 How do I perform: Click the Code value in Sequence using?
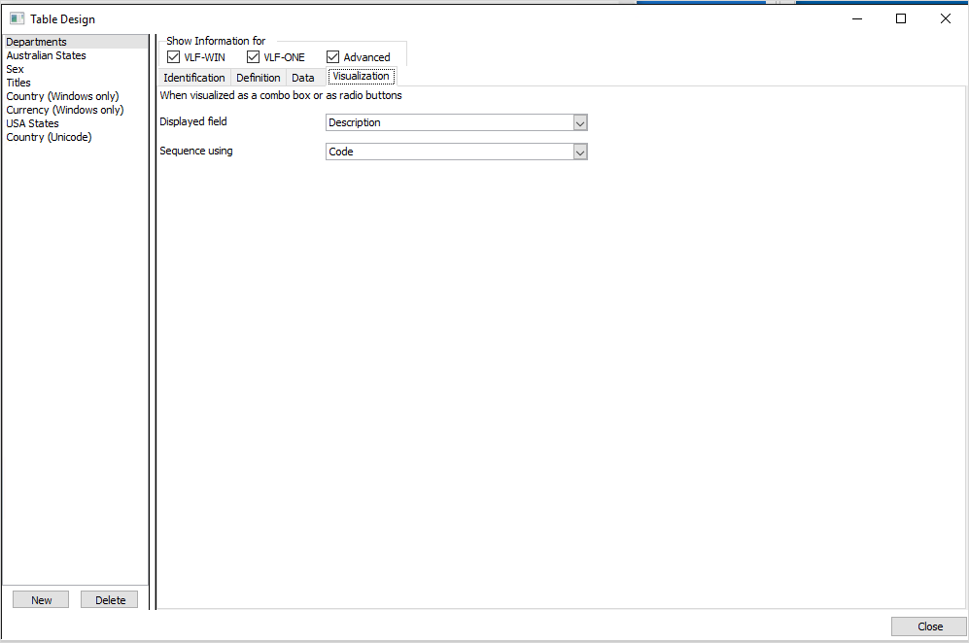click(x=341, y=152)
